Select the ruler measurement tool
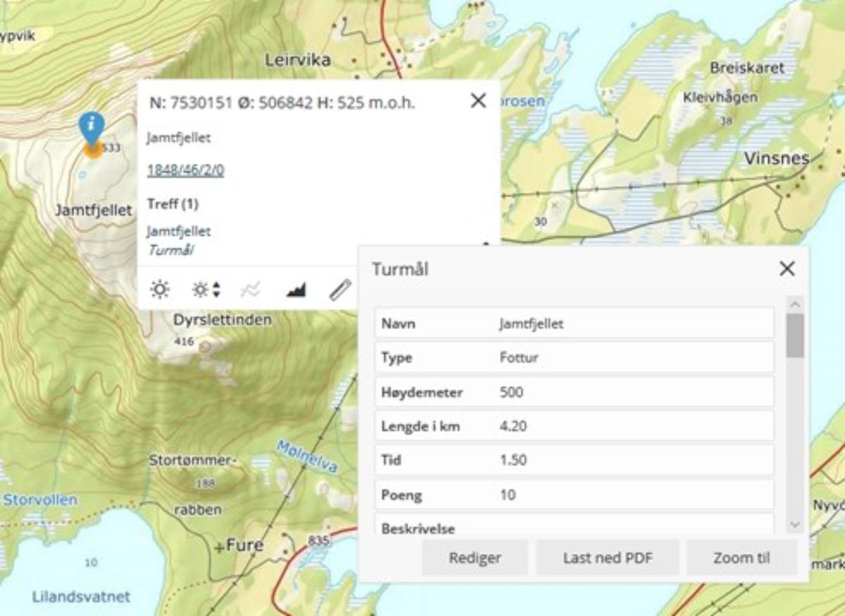This screenshot has height=616, width=845. click(x=340, y=290)
